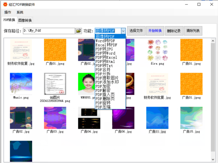Pick 'PDF添加水印' option from list

tap(107, 82)
